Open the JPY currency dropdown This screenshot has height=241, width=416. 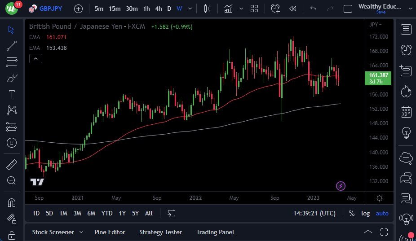[x=375, y=25]
